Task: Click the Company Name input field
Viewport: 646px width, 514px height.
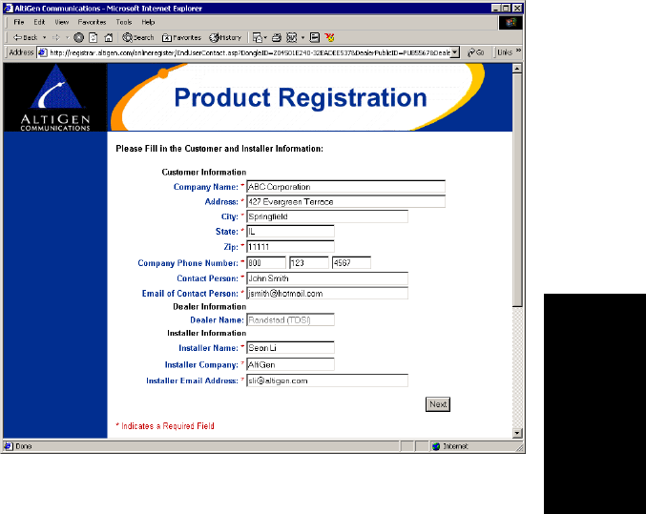Action: (345, 187)
